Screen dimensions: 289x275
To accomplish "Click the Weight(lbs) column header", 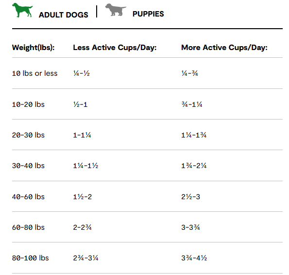I will (x=34, y=48).
